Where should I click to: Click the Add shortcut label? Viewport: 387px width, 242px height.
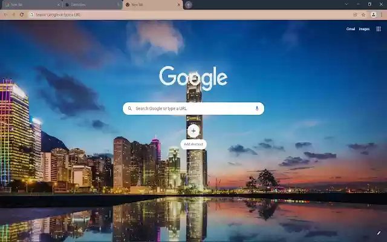point(193,144)
